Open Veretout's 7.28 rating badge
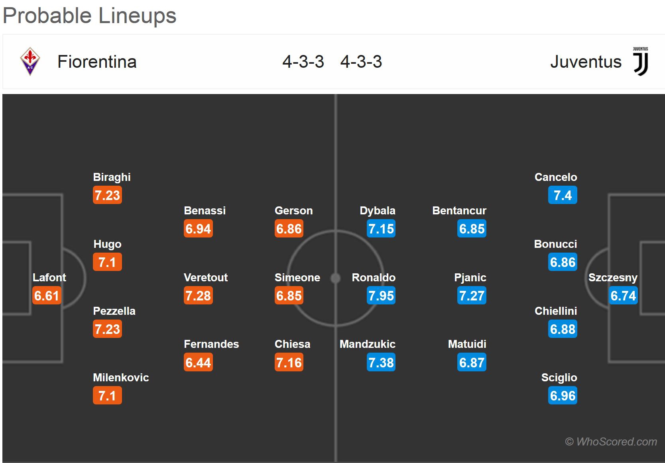Viewport: 665px width, 463px height. [198, 296]
